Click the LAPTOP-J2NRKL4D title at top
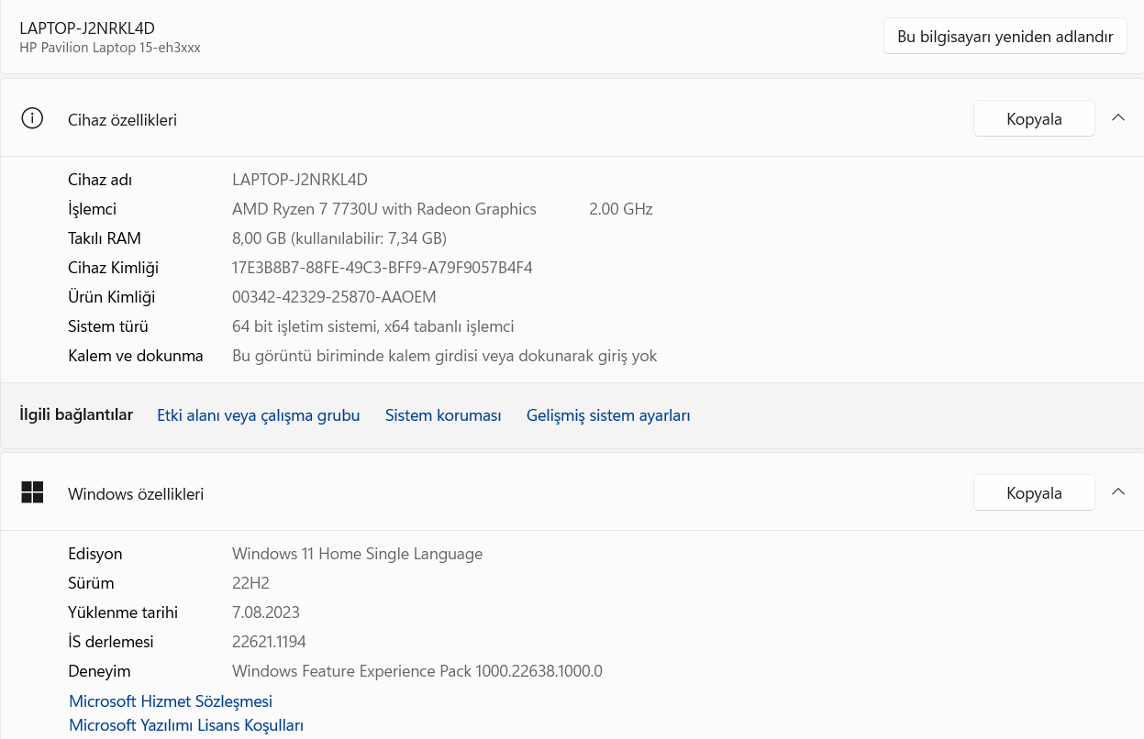The width and height of the screenshot is (1144, 739). pyautogui.click(x=87, y=28)
